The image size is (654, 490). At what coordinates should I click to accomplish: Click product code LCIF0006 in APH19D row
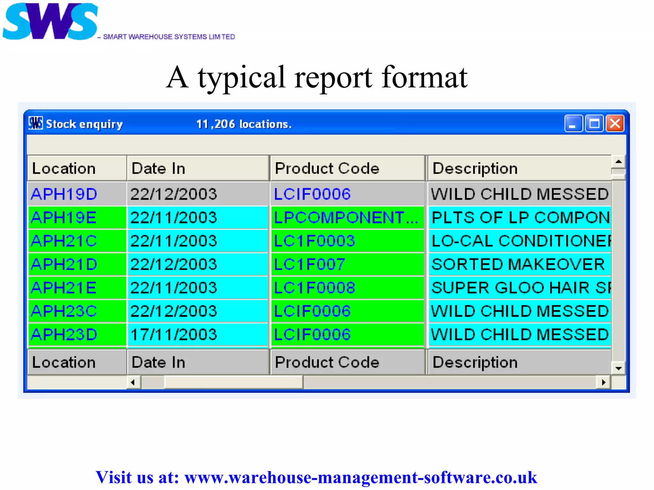347,194
